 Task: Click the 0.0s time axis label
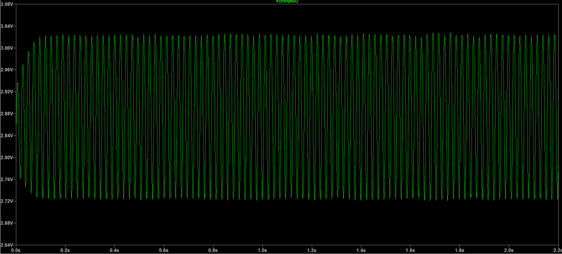16,250
